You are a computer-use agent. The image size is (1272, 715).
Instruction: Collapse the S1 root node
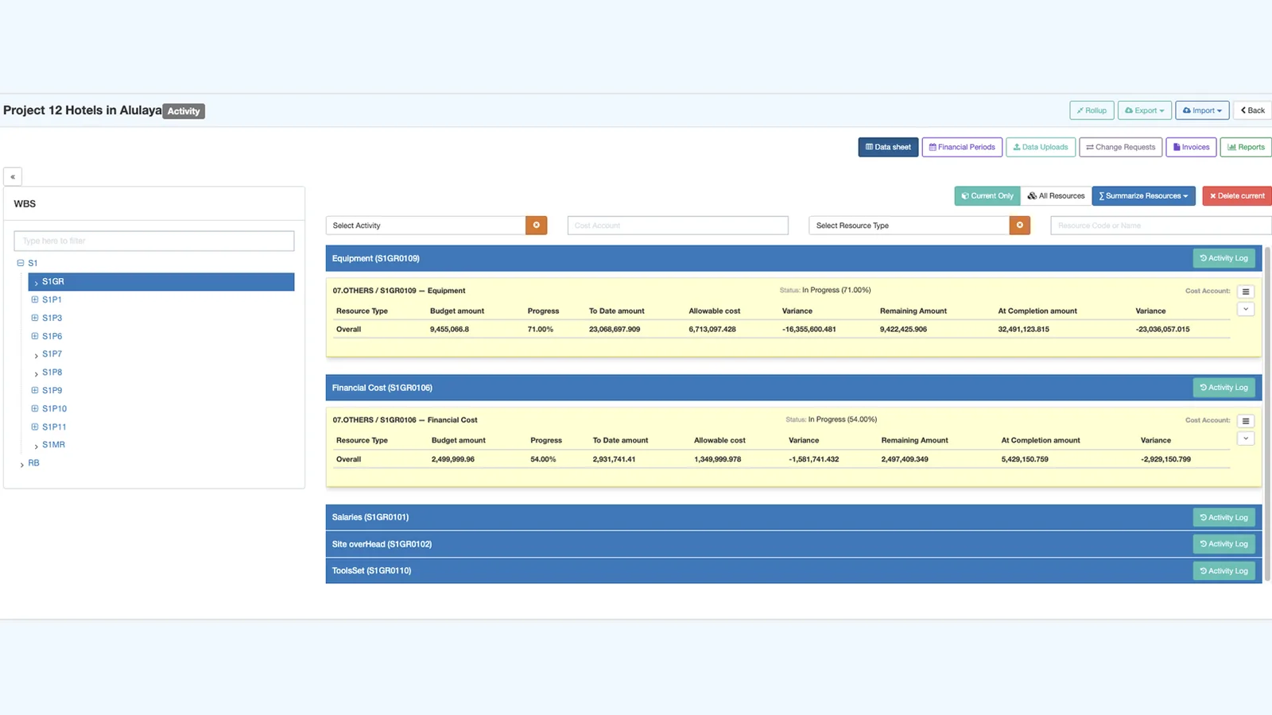[x=21, y=263]
